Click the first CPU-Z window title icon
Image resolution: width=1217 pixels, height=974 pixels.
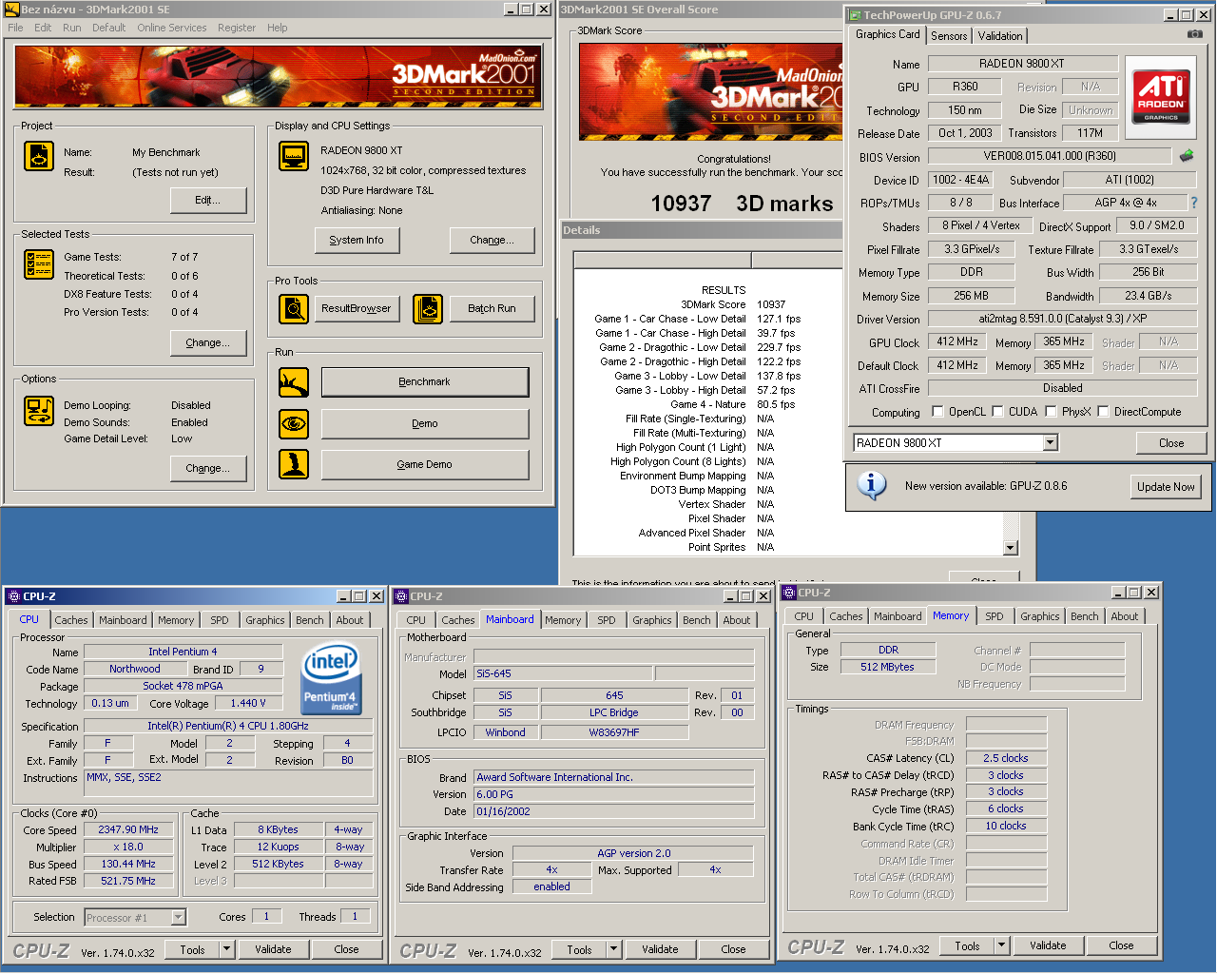tap(13, 596)
